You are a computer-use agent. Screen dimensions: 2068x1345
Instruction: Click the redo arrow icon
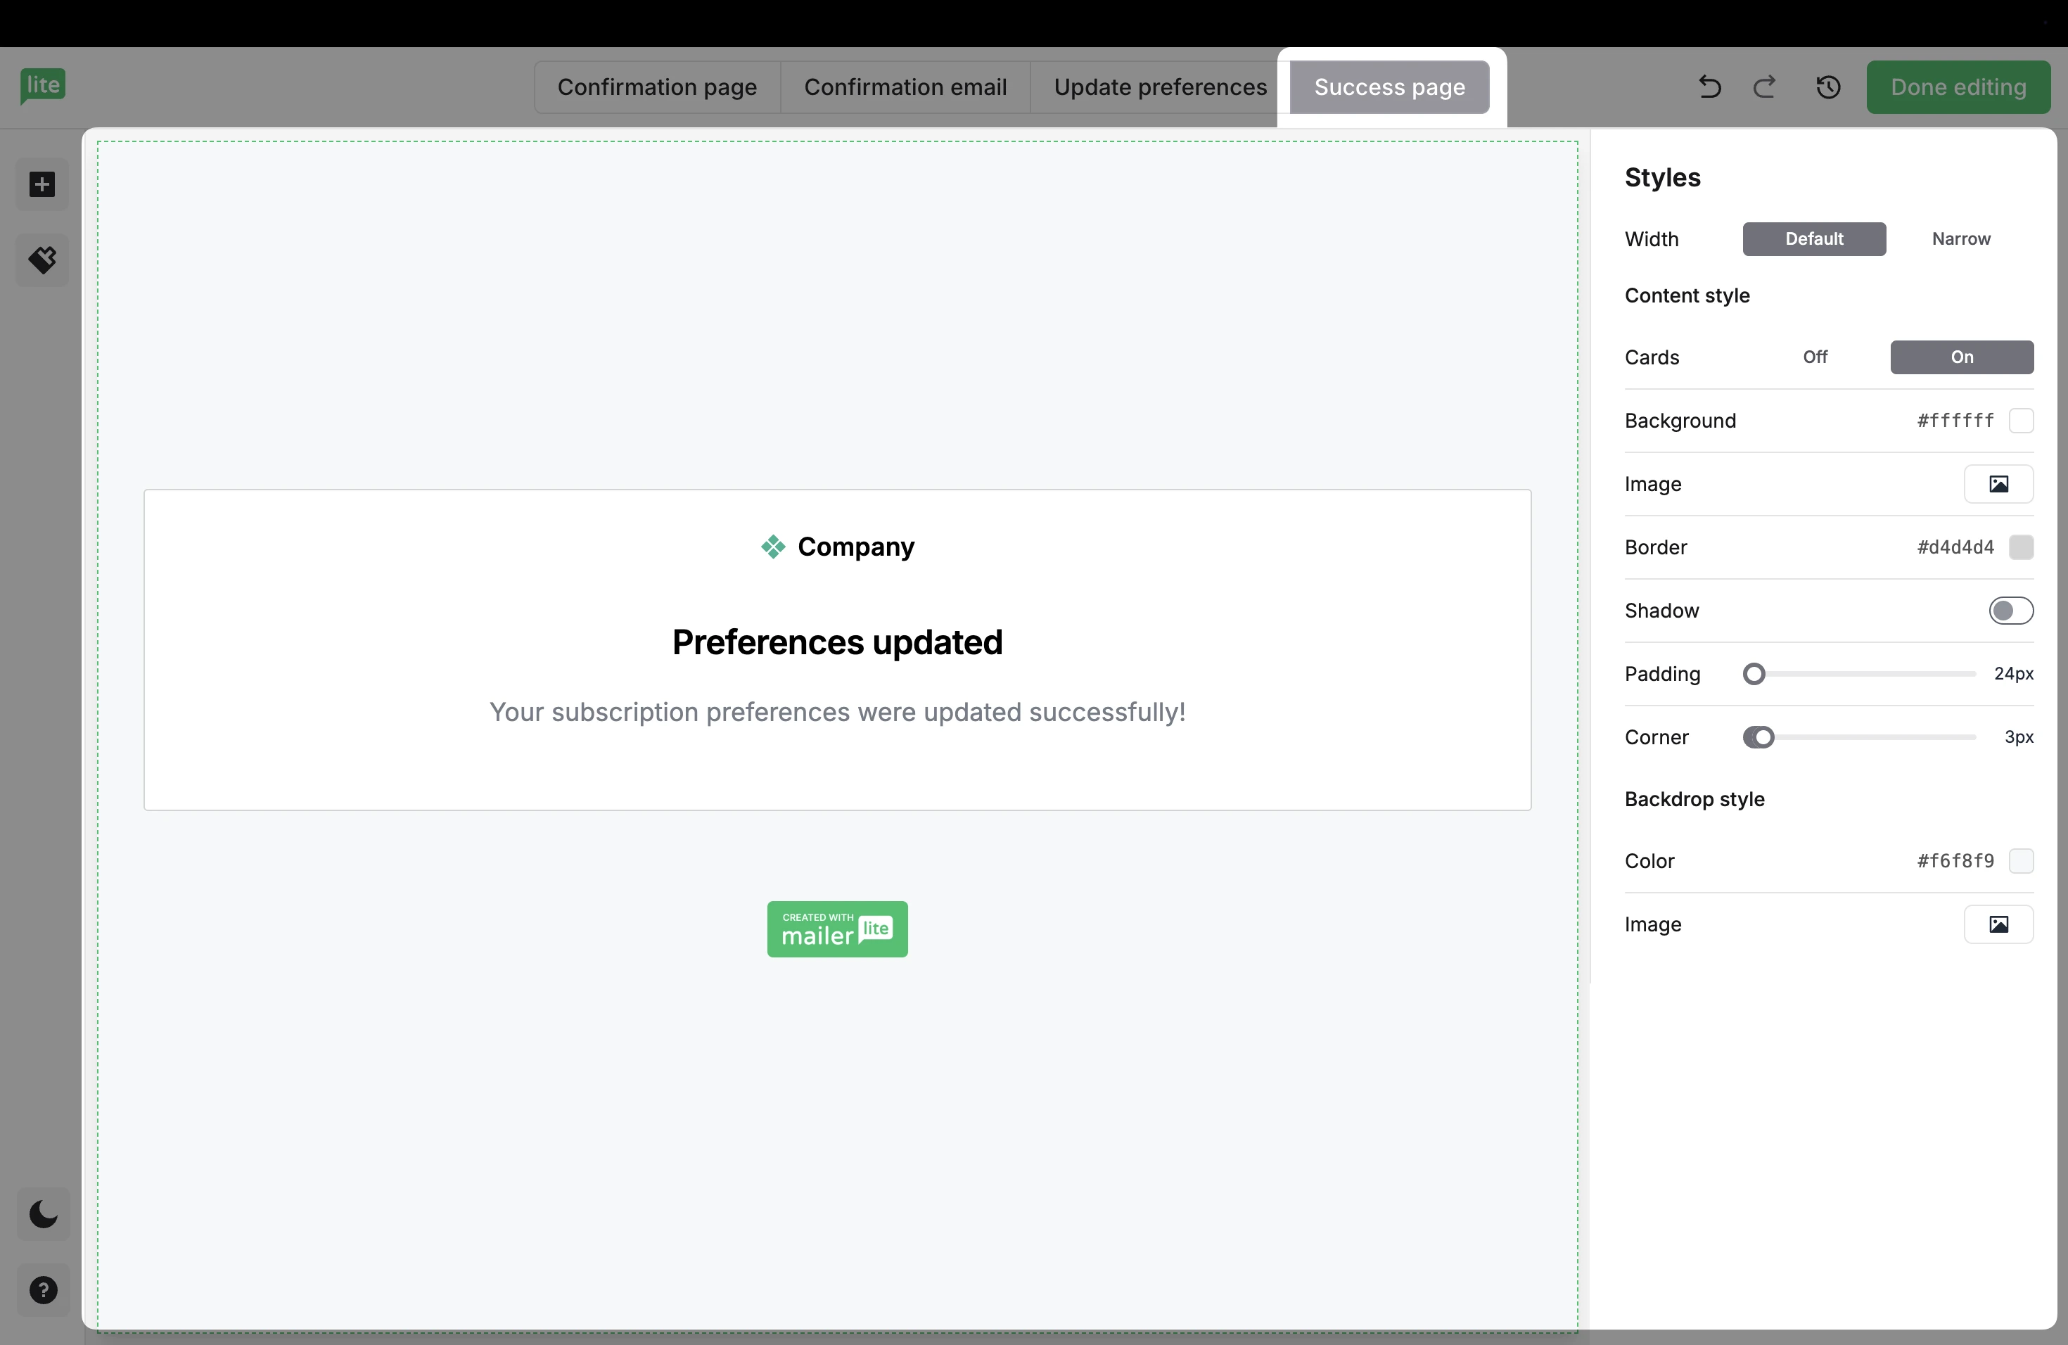coord(1764,87)
